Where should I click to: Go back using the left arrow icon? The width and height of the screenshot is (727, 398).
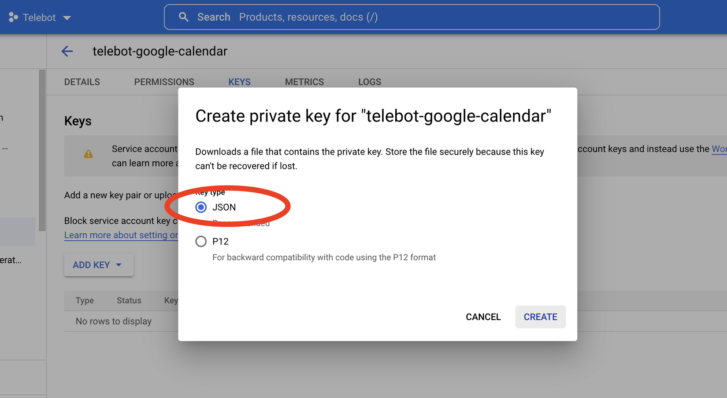pos(67,51)
